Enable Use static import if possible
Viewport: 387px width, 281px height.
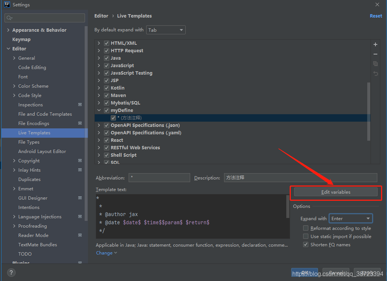306,236
